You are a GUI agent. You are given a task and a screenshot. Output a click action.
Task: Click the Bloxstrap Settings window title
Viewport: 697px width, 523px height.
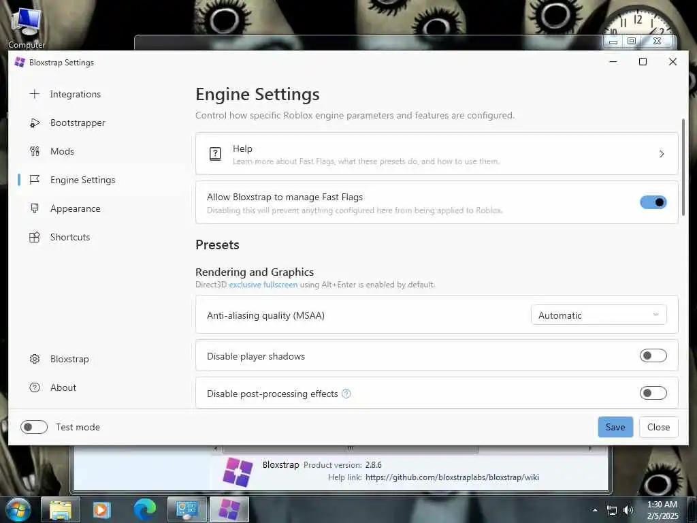[61, 62]
